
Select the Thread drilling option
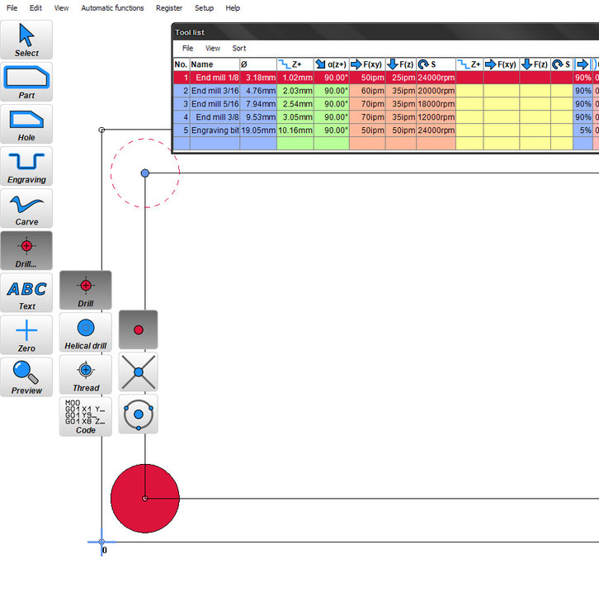[85, 374]
